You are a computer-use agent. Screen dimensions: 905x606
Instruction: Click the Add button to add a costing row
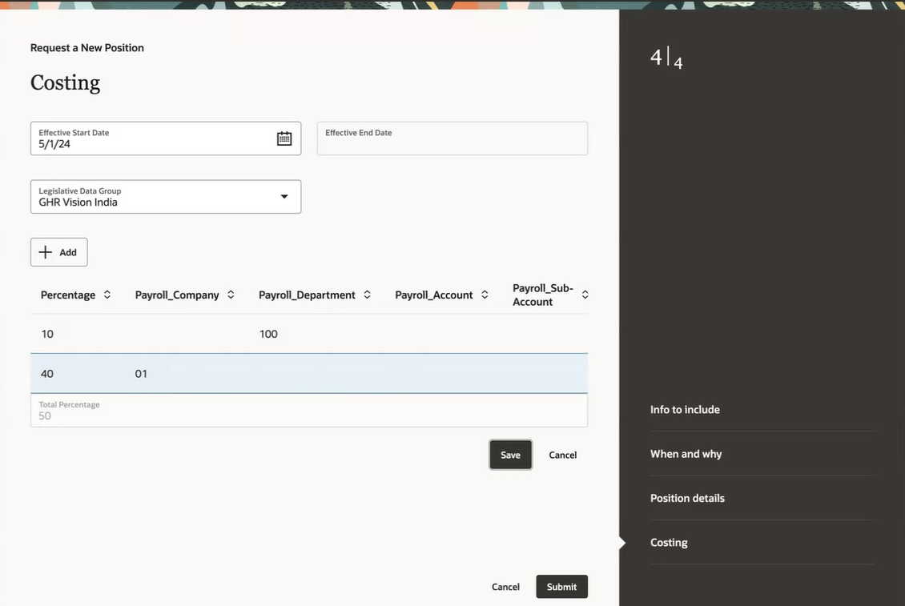pos(59,252)
